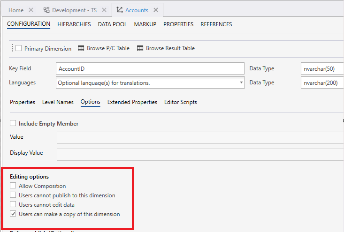Uncheck Users can make a copy option
Viewport: 344px width, 232px height.
point(13,214)
